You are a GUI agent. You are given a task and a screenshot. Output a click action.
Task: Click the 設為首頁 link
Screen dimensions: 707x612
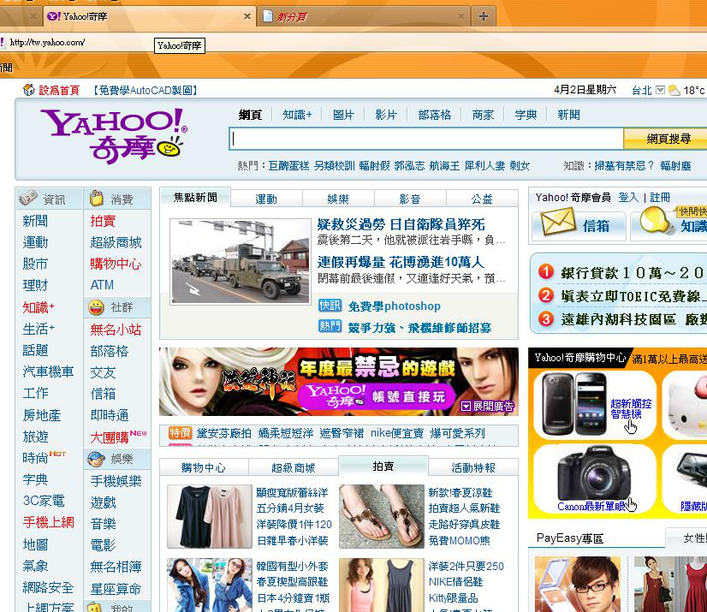pos(58,90)
